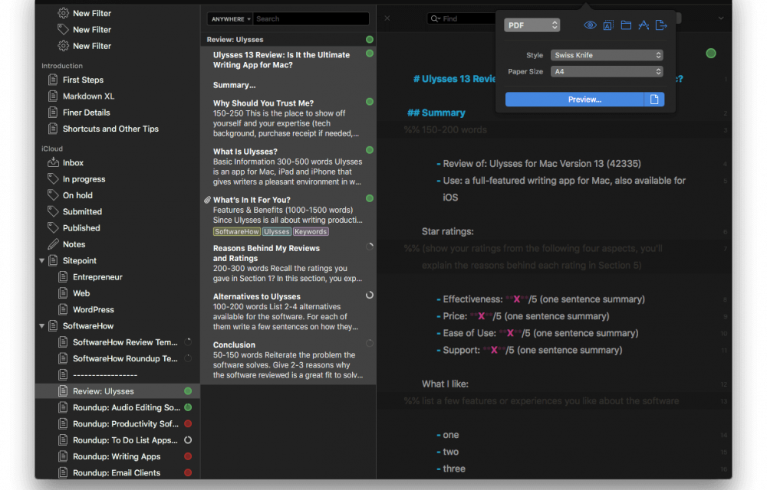Click the red goal circle on Roundup: Email Clients
Viewport: 767px width, 490px height.
188,472
